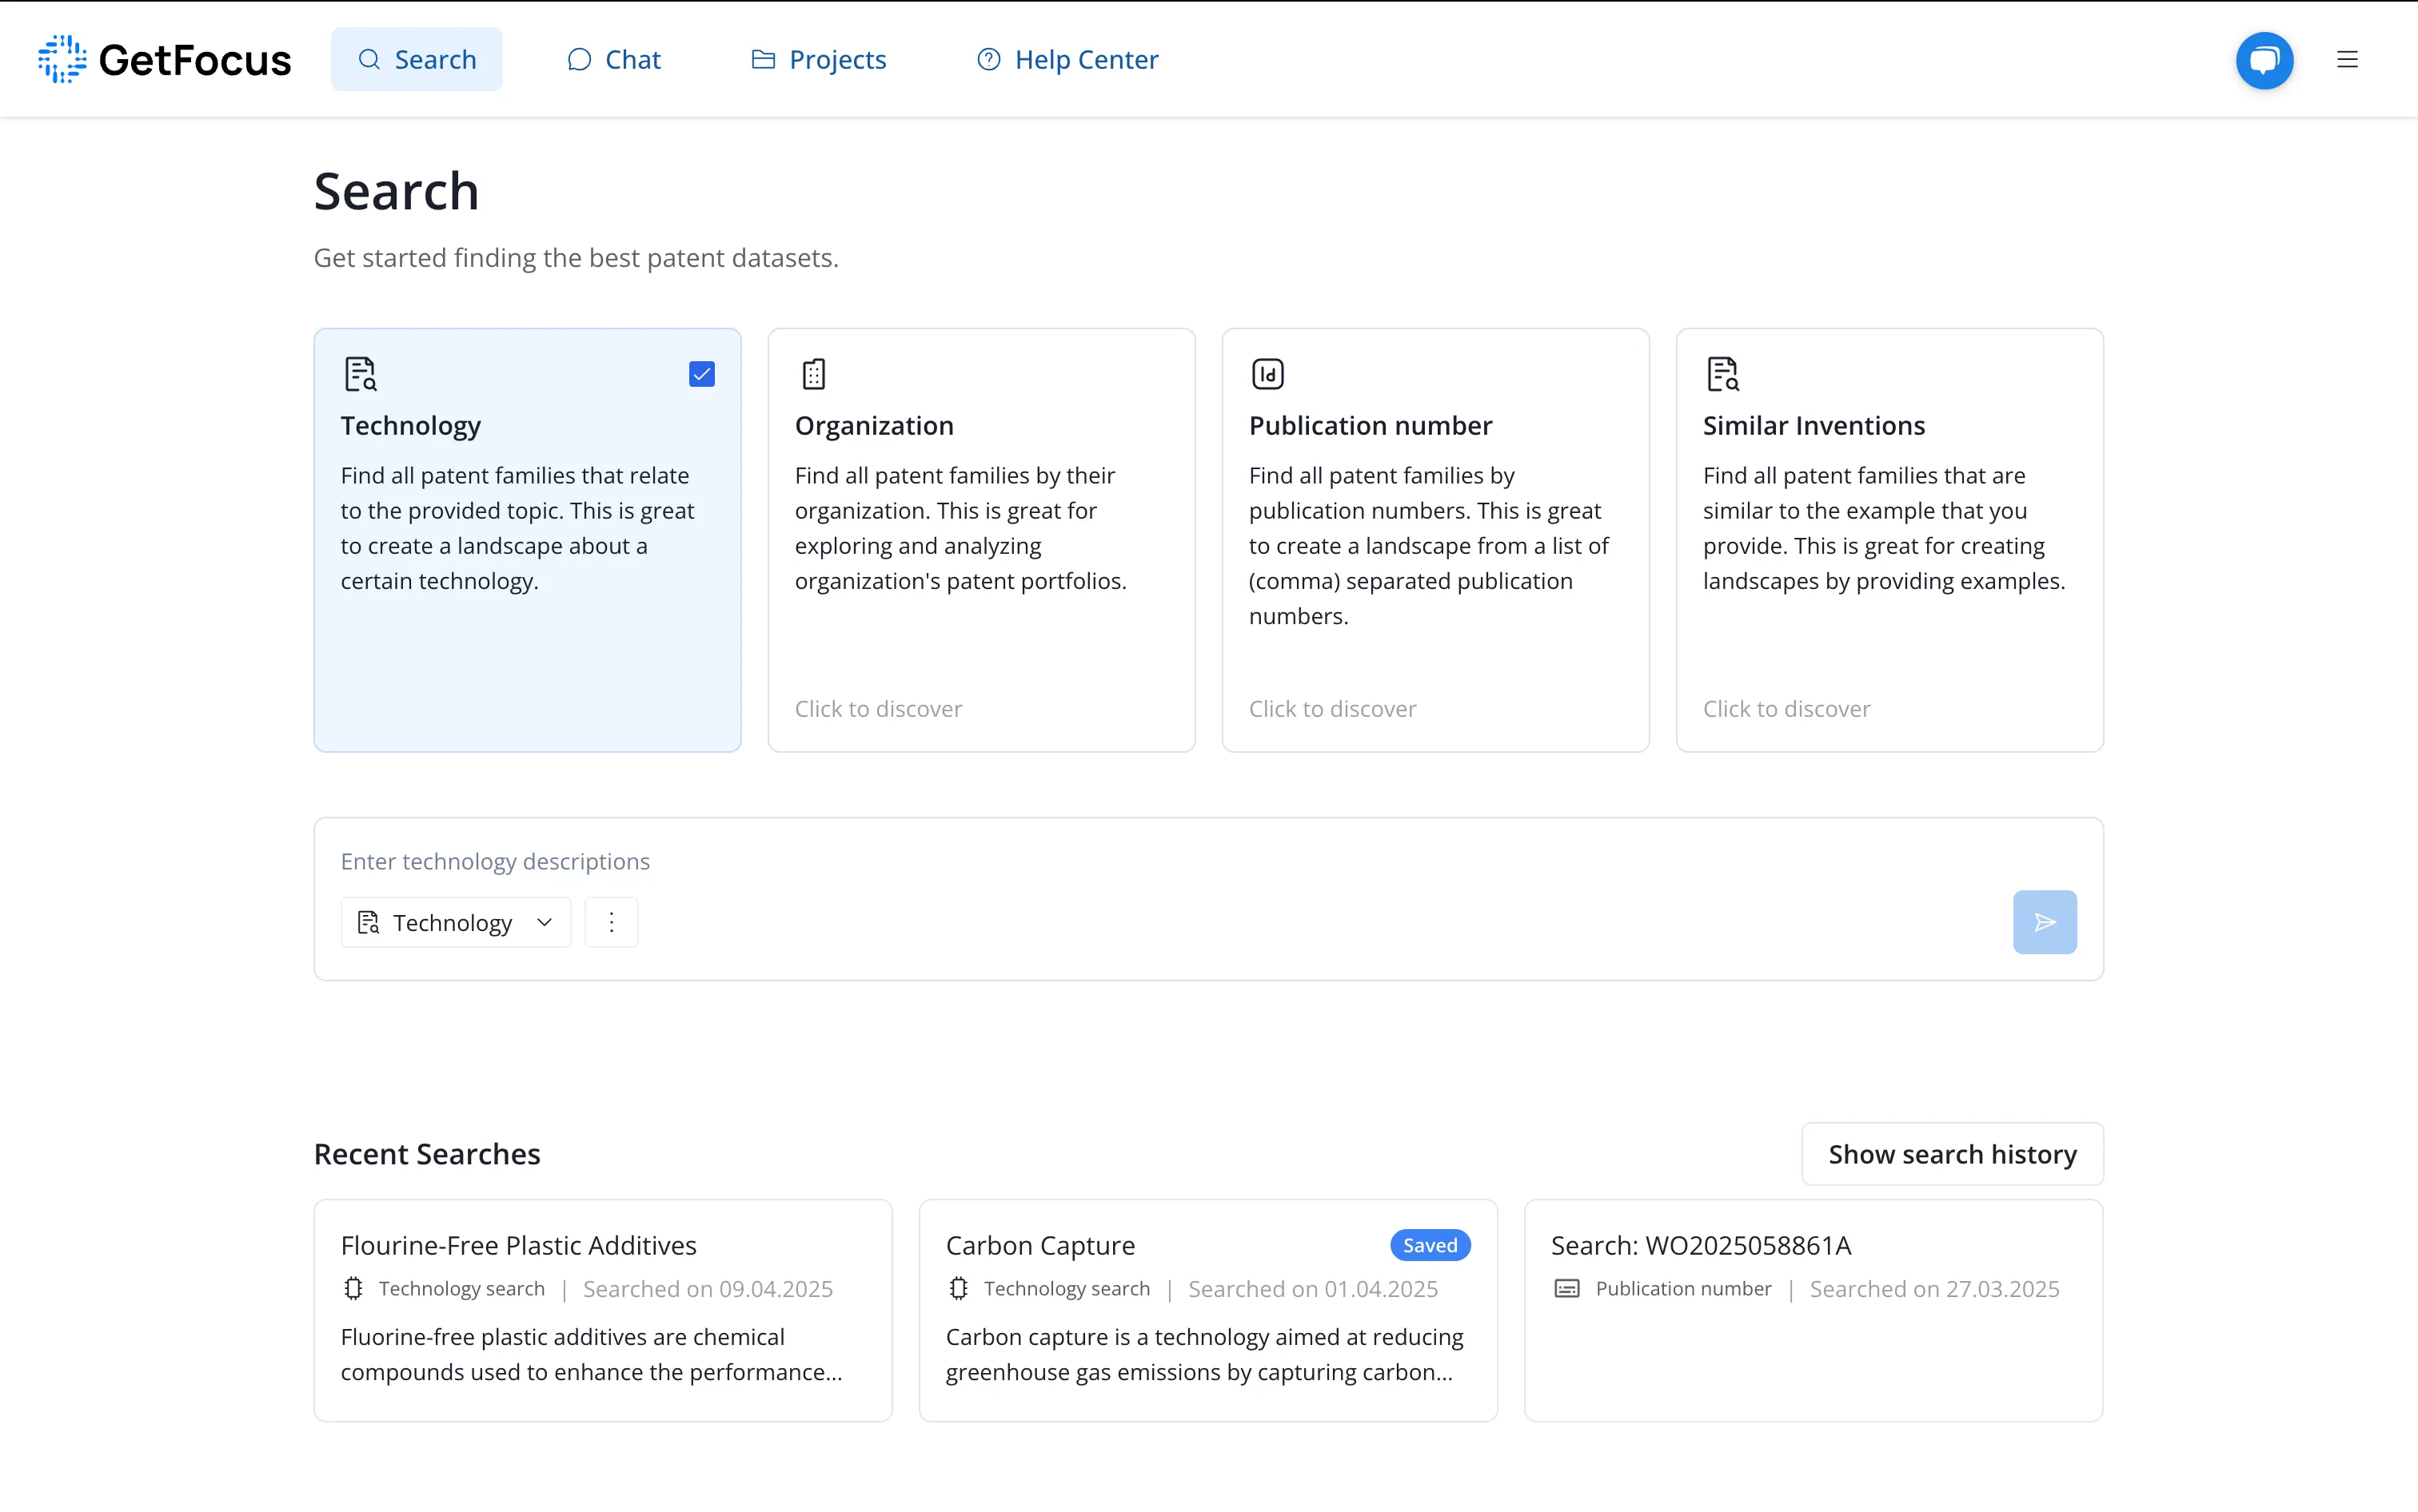Click the Publication number Id icon
Screen dimensions: 2418x1512
pyautogui.click(x=1267, y=374)
